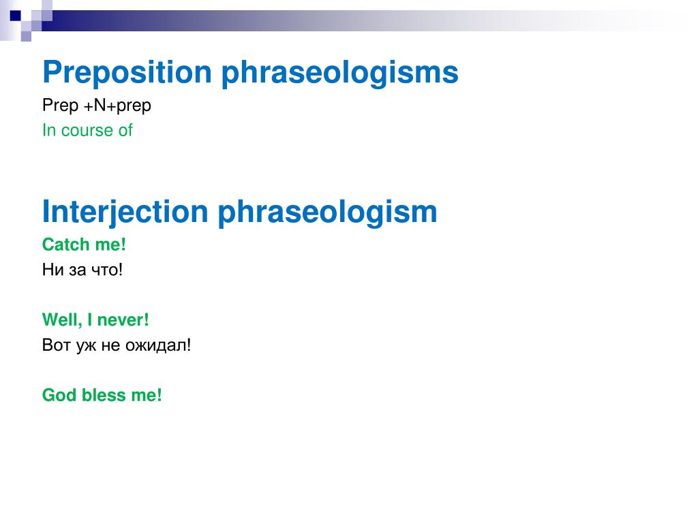Click the word phraseologisms in top heading
The image size is (698, 523).
pyautogui.click(x=339, y=73)
